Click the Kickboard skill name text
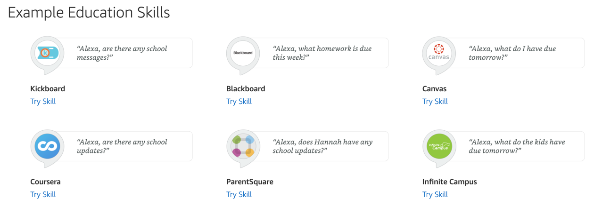The image size is (594, 214). (48, 88)
